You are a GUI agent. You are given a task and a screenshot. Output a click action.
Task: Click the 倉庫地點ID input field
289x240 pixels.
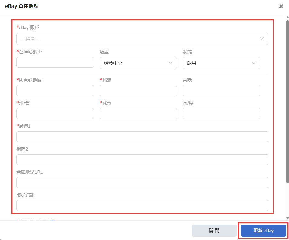[55, 62]
